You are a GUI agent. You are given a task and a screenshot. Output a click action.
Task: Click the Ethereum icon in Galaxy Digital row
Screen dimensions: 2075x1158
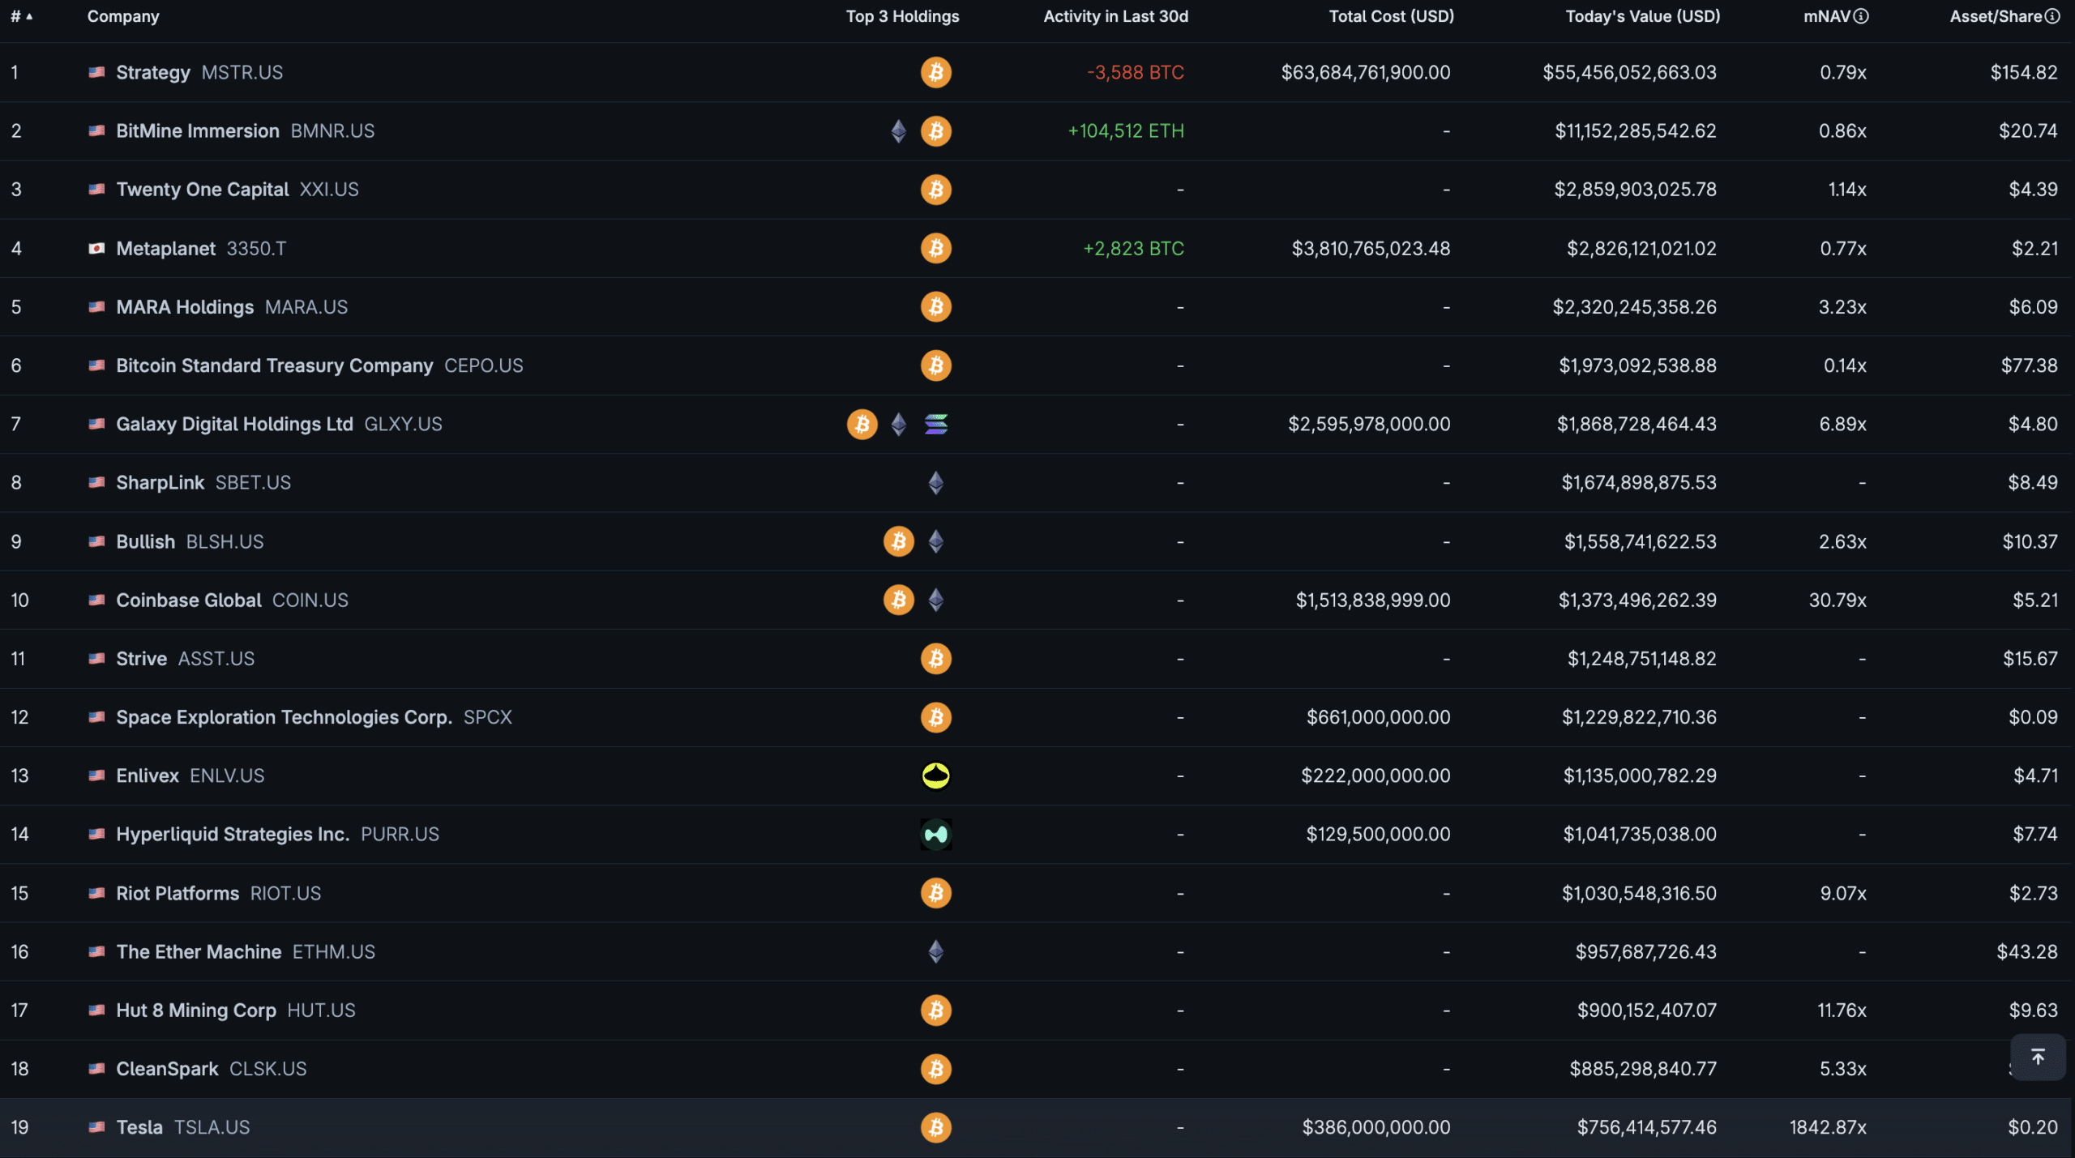point(898,424)
